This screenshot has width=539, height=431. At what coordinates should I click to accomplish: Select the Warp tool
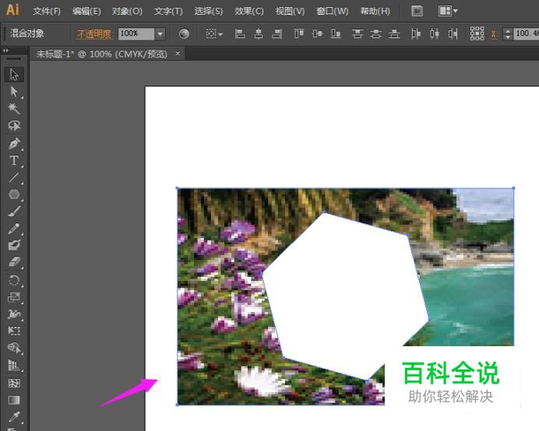tap(14, 314)
